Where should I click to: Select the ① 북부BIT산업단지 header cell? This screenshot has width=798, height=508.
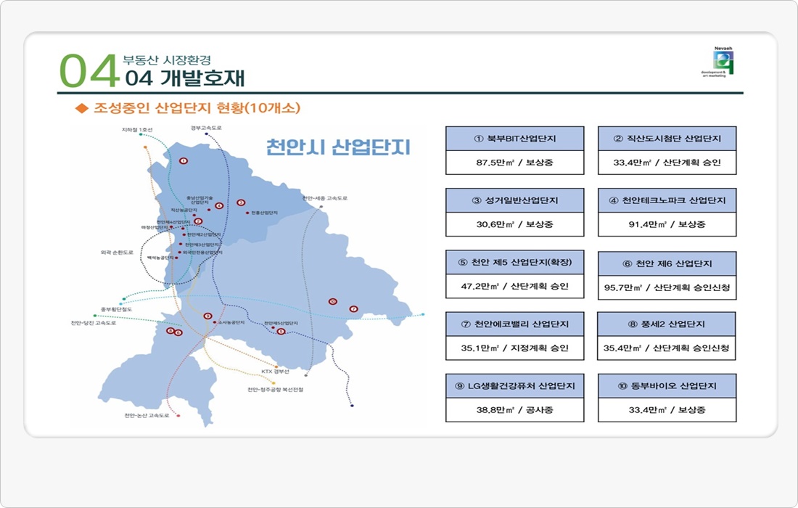pyautogui.click(x=514, y=139)
